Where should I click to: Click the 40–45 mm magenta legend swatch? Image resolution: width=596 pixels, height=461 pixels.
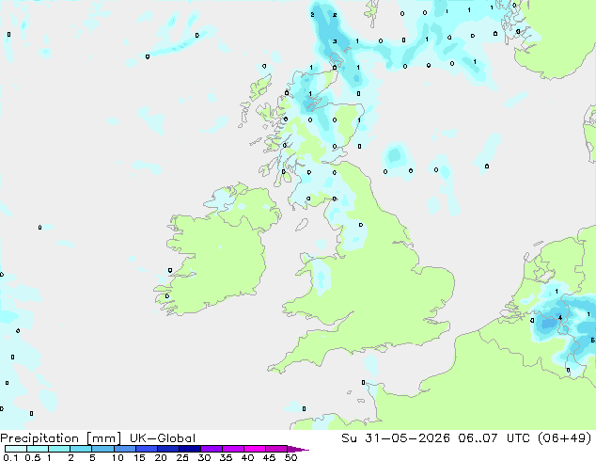pos(255,449)
